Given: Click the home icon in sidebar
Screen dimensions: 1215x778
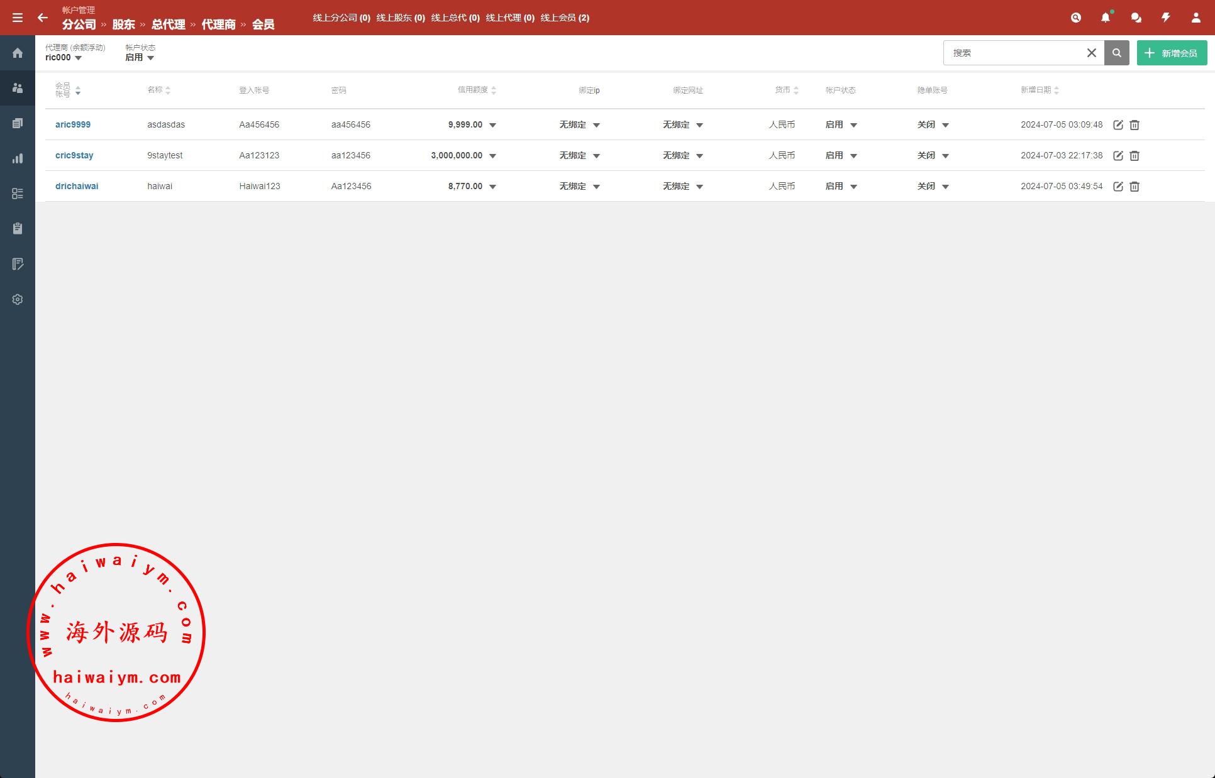Looking at the screenshot, I should (18, 53).
